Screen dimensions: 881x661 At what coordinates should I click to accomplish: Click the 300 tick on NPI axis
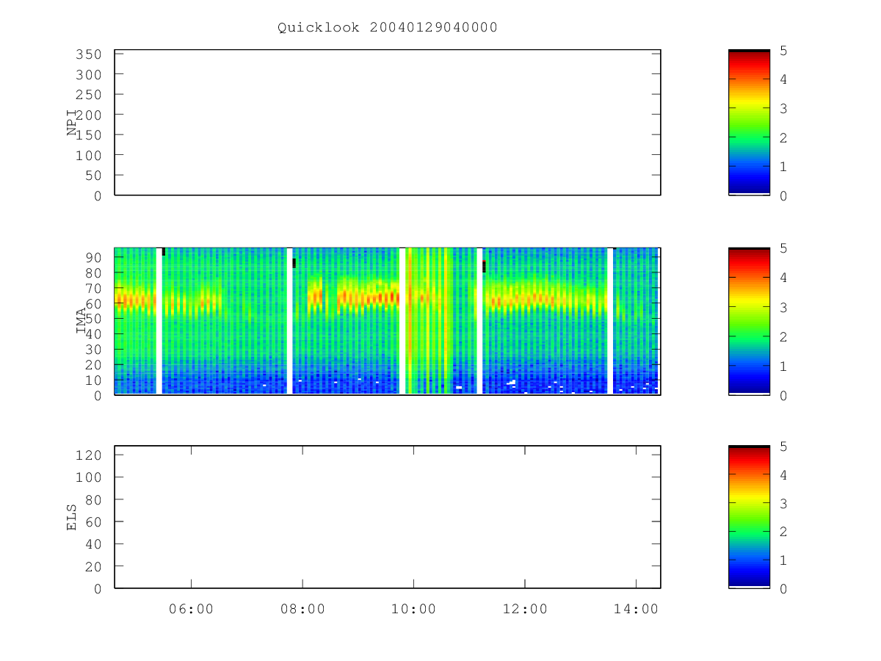coord(87,75)
